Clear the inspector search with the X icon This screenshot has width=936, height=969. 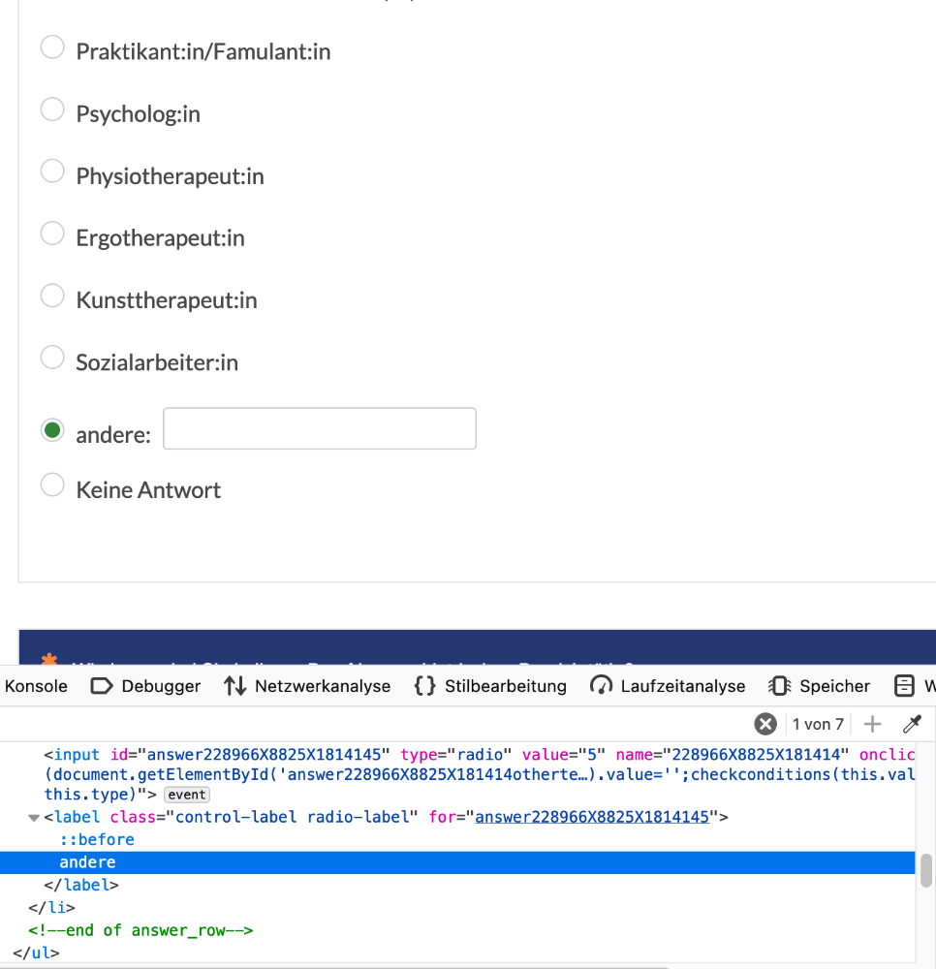click(765, 724)
